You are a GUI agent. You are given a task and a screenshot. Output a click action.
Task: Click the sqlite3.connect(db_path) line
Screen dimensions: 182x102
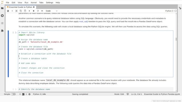coord(36,49)
